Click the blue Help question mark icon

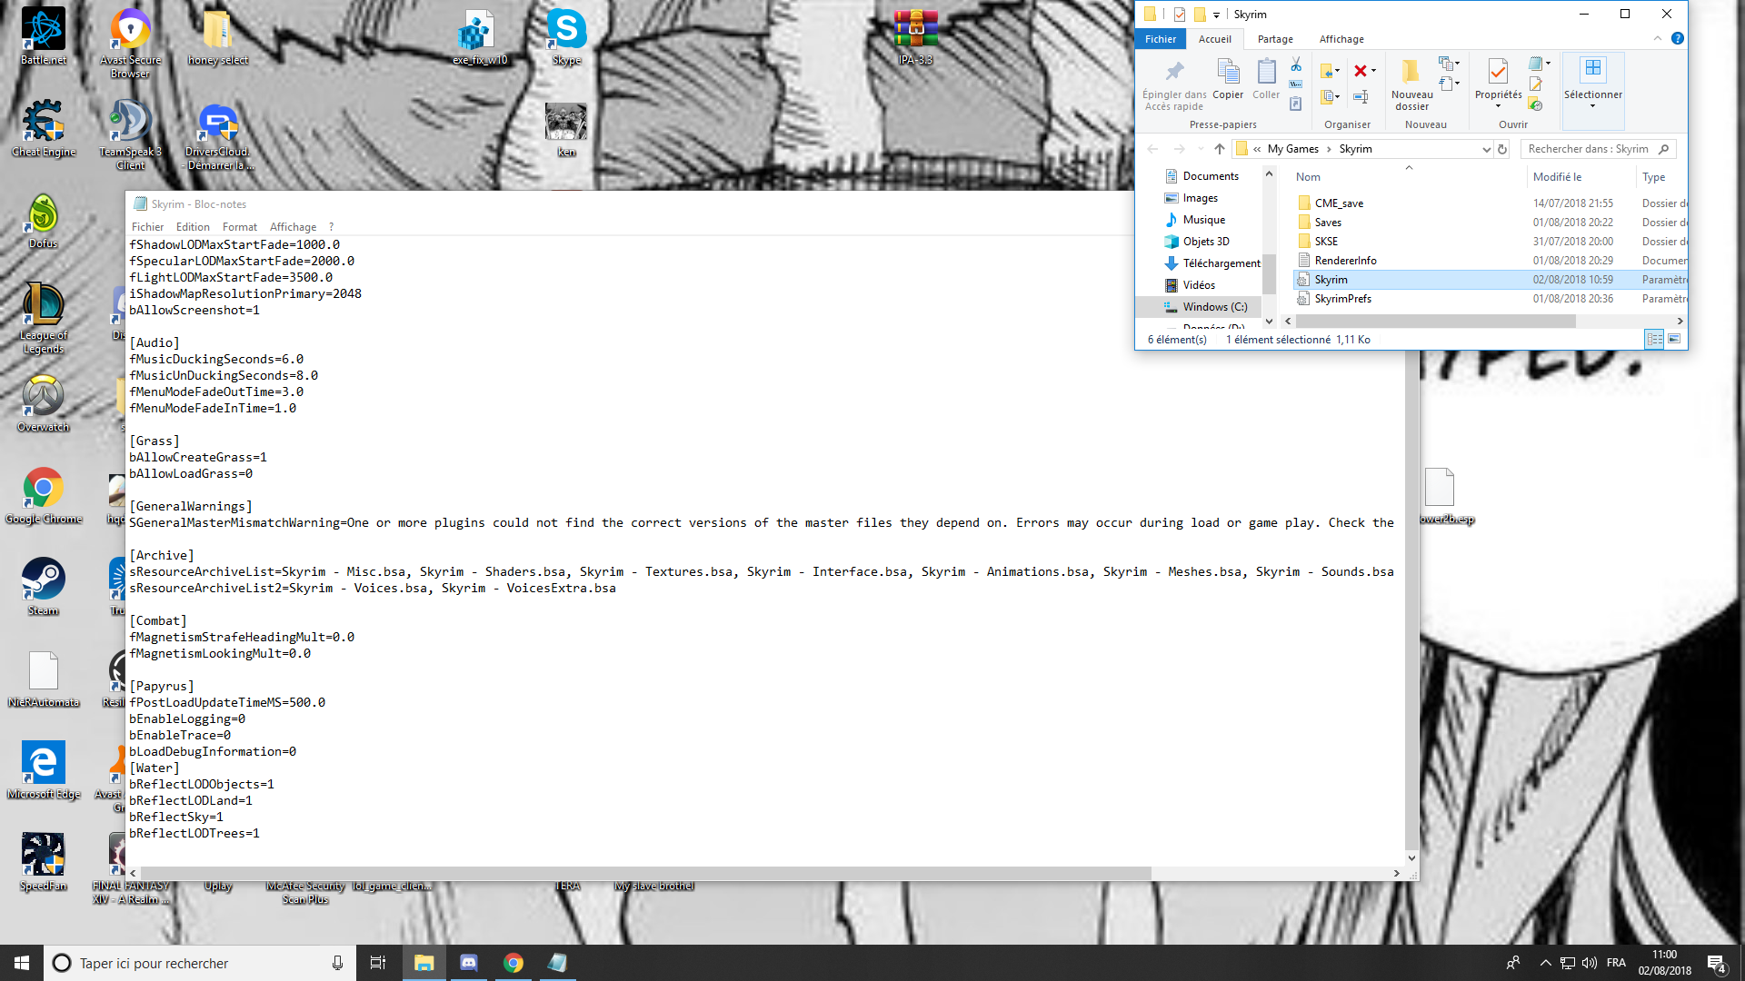click(1678, 38)
